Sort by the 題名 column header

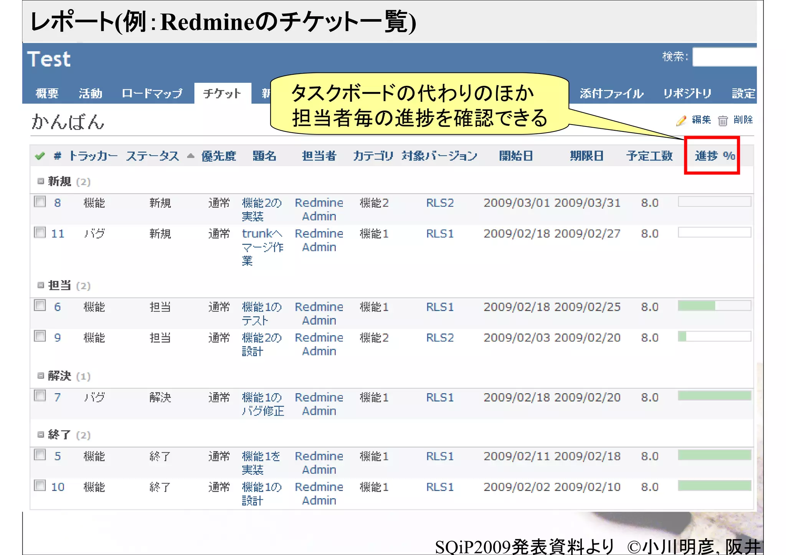(x=264, y=156)
